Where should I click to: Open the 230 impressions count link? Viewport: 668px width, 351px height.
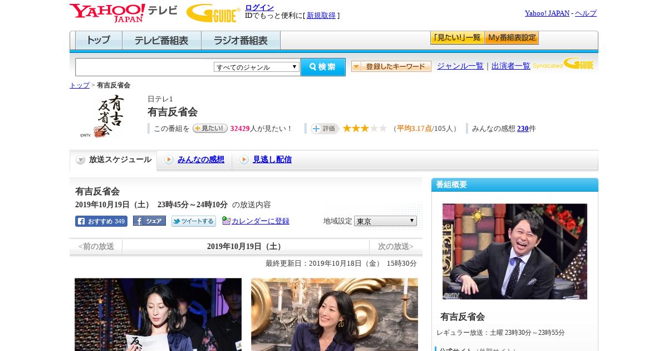(523, 129)
